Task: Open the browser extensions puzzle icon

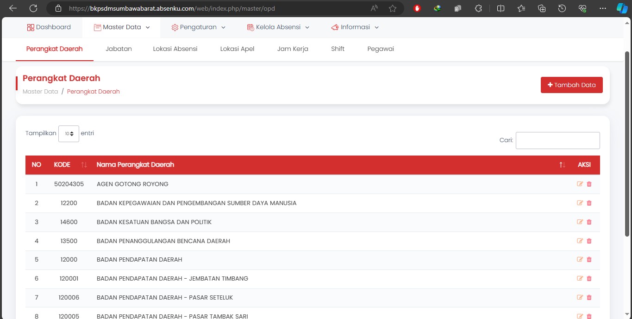Action: 479,8
